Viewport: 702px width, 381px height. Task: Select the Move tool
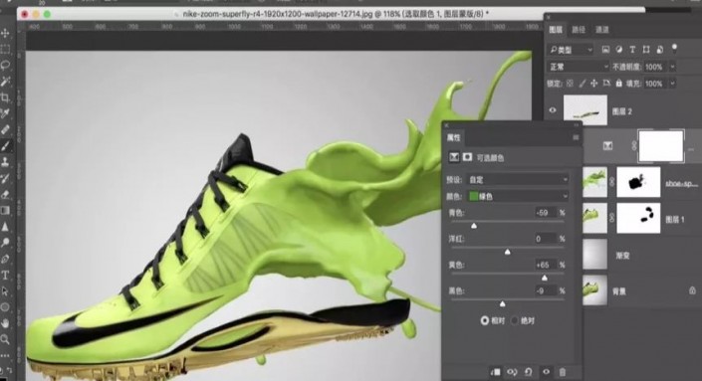tap(5, 33)
